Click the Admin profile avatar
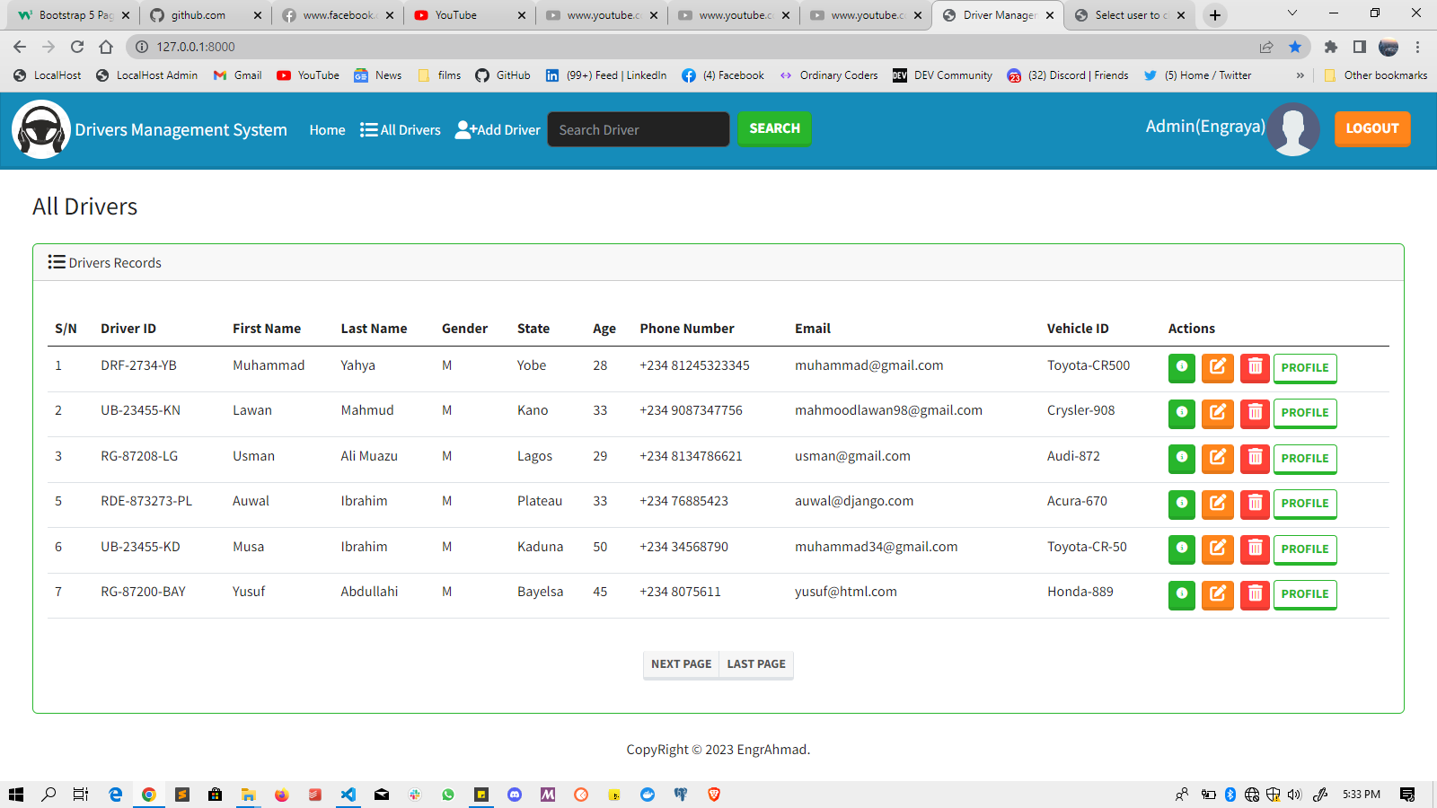This screenshot has width=1437, height=808. (x=1293, y=128)
